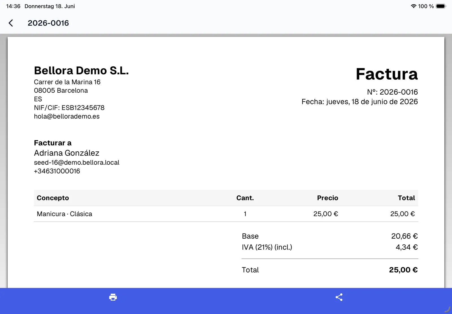Select the Facturar a label
The width and height of the screenshot is (452, 314).
pyautogui.click(x=53, y=143)
